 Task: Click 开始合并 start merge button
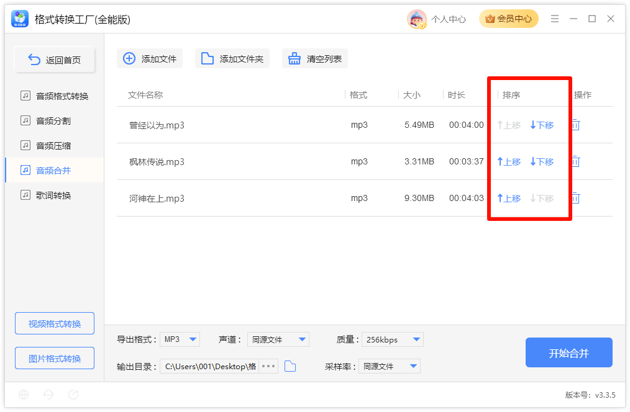click(x=569, y=352)
